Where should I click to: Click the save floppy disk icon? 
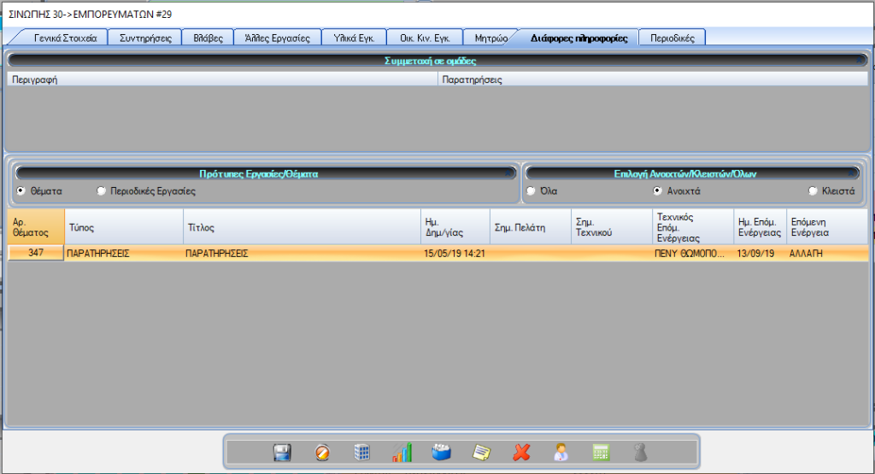[x=283, y=453]
